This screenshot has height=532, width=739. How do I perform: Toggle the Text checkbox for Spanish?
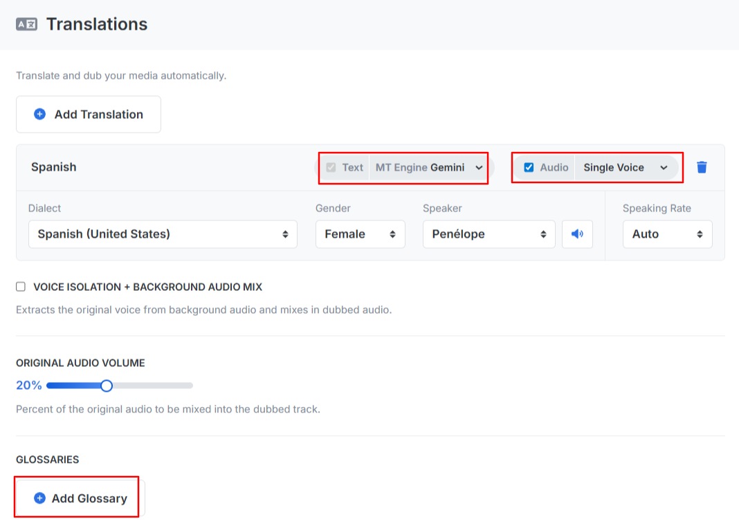coord(331,167)
